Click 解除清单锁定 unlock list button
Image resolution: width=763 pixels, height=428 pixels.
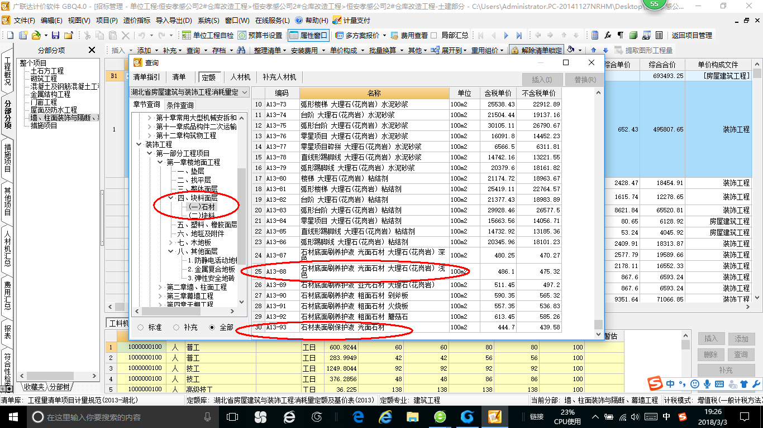pos(536,50)
